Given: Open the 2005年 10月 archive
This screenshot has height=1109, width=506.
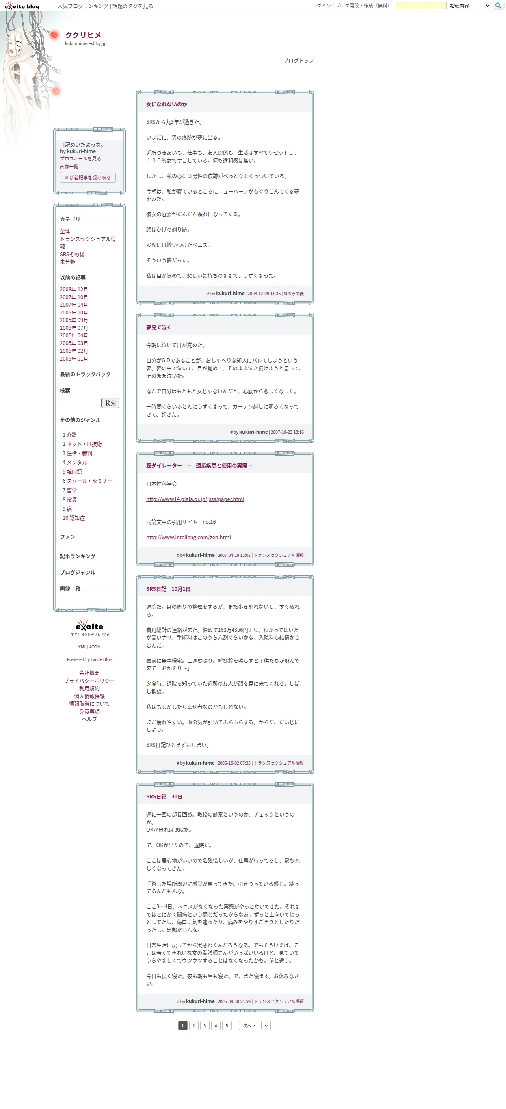Looking at the screenshot, I should pyautogui.click(x=74, y=313).
